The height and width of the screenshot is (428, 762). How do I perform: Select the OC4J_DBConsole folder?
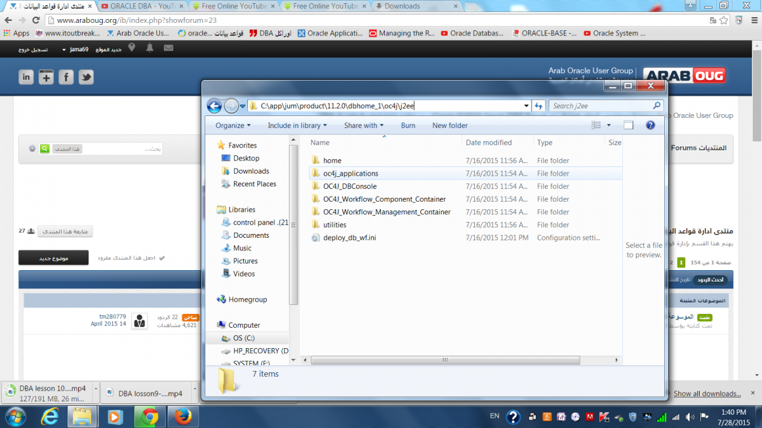(x=349, y=186)
